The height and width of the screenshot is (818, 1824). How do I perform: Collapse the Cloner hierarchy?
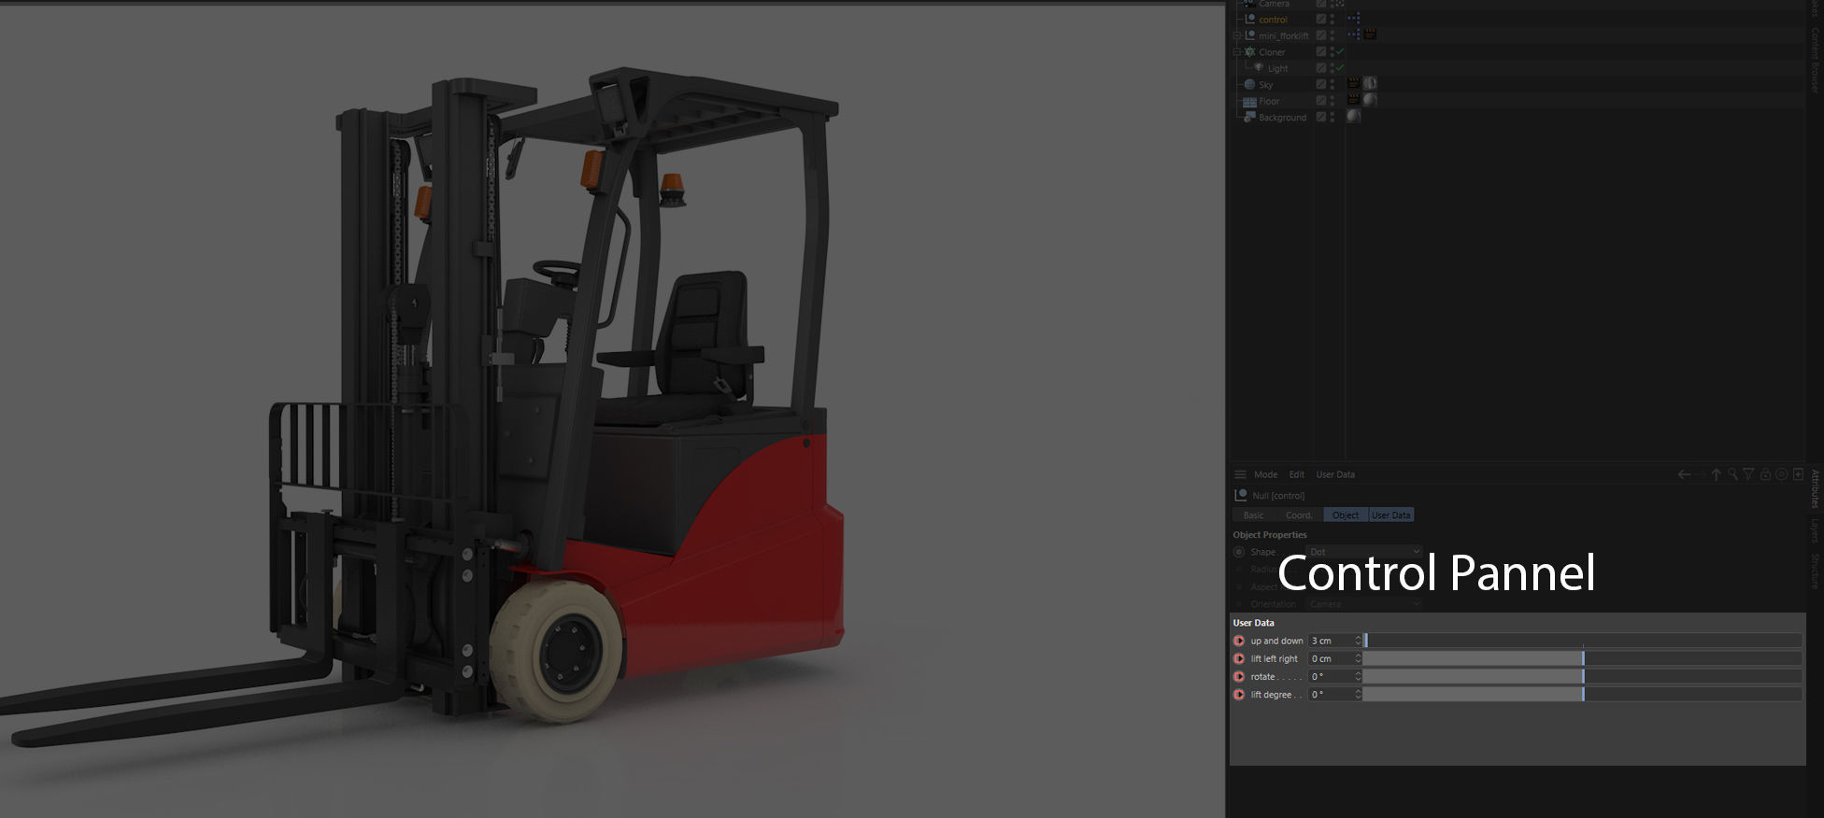[1237, 52]
